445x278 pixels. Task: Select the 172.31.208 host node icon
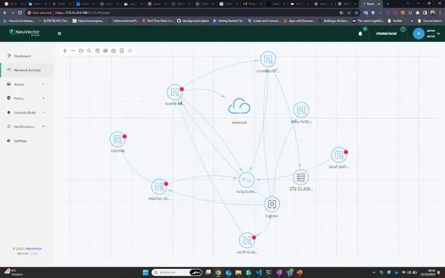(x=301, y=177)
